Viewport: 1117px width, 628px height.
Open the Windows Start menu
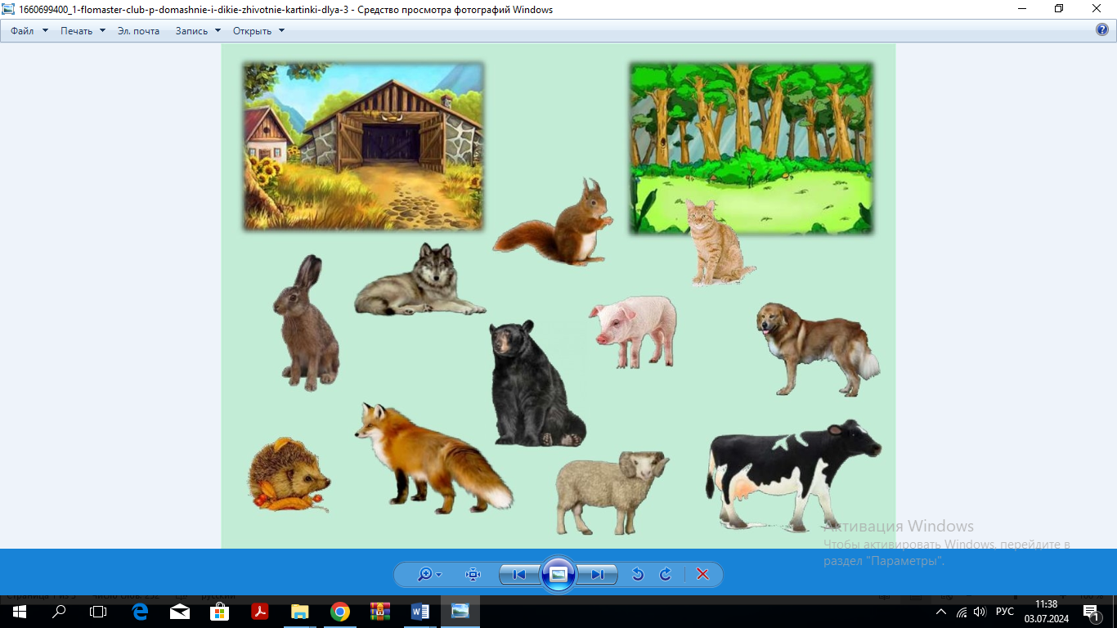(x=19, y=612)
